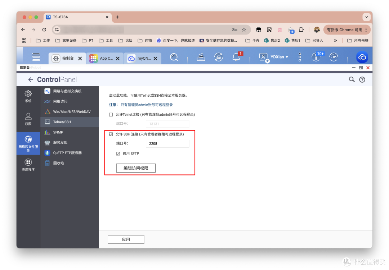
Task: Click 有新版 Chrome 可用 update button
Action: click(347, 30)
